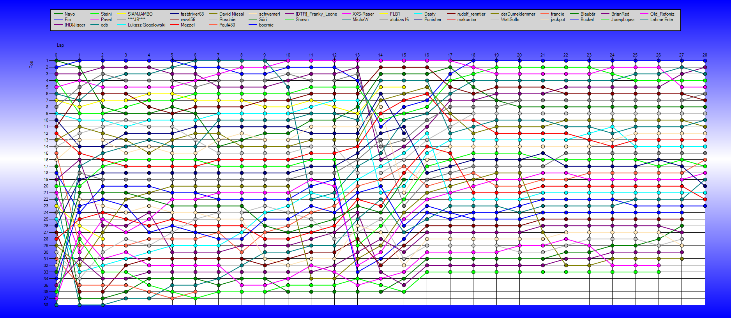Select xtobias16 in the legend
731x318 pixels.
point(399,19)
